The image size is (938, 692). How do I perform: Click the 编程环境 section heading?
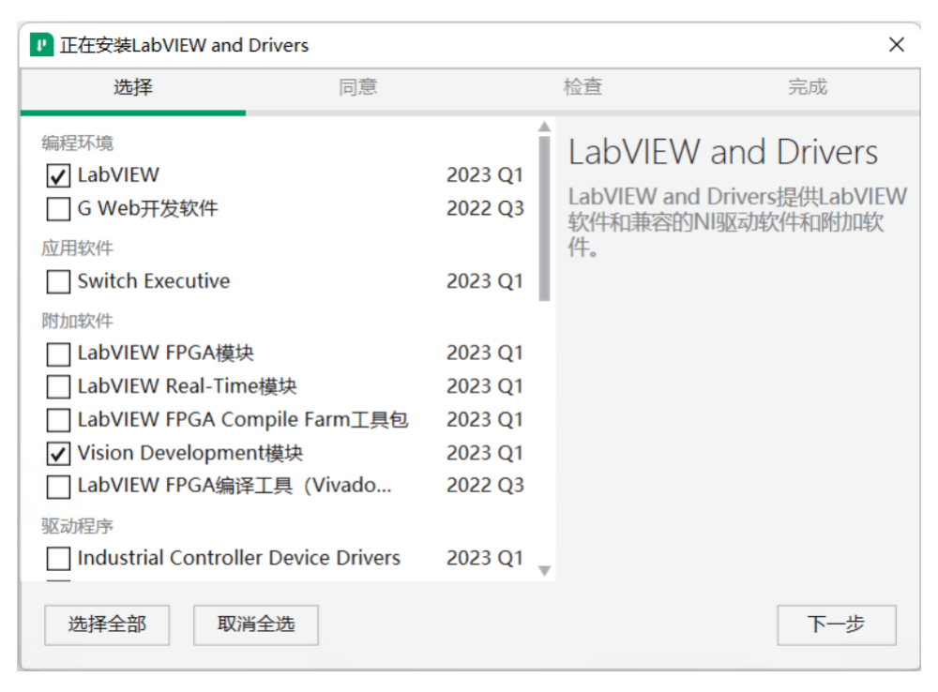pyautogui.click(x=77, y=143)
